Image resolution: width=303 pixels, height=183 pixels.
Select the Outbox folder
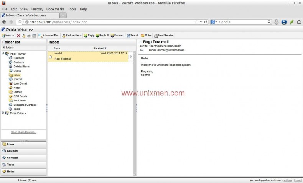click(x=18, y=92)
